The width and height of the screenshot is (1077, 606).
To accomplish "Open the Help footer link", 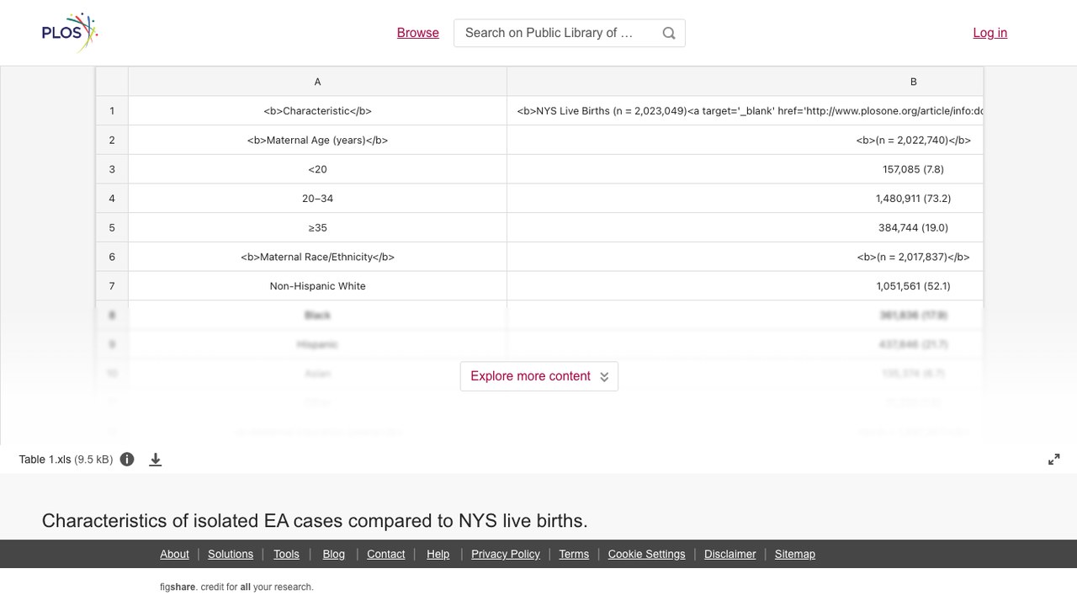I will click(438, 554).
